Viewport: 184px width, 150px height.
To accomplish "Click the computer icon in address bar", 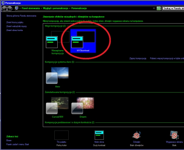I will click(17, 8).
